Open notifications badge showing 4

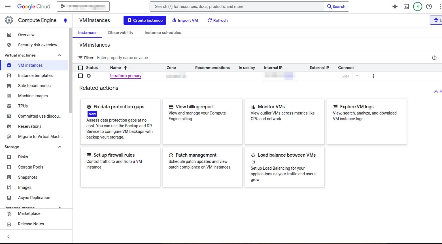point(417,7)
